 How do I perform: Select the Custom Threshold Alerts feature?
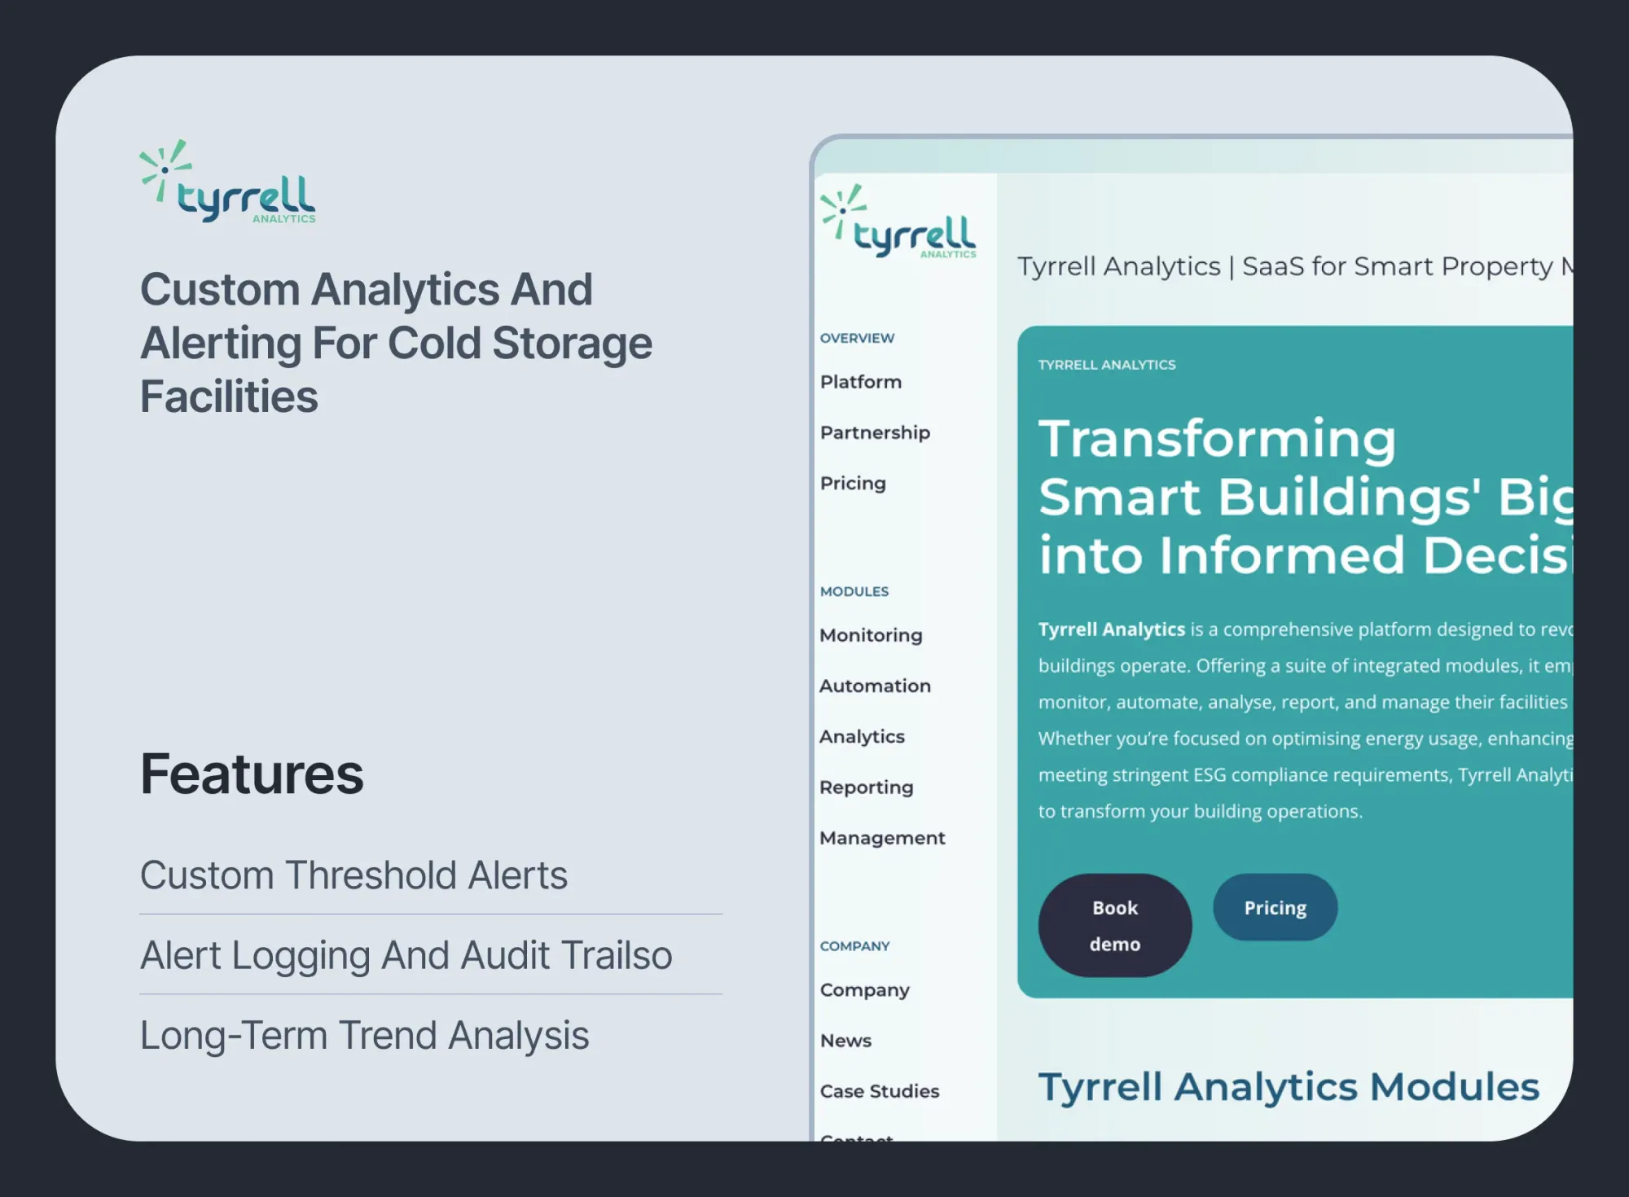click(x=353, y=875)
